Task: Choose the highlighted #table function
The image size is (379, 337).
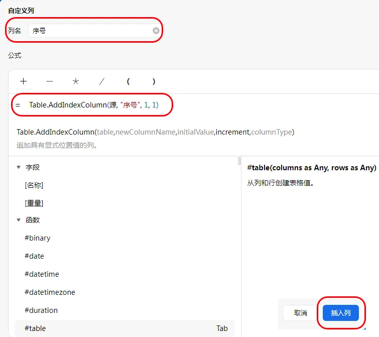Action: coord(124,328)
